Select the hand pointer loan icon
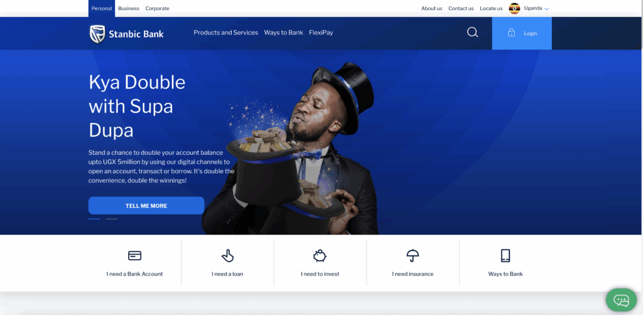 [227, 255]
